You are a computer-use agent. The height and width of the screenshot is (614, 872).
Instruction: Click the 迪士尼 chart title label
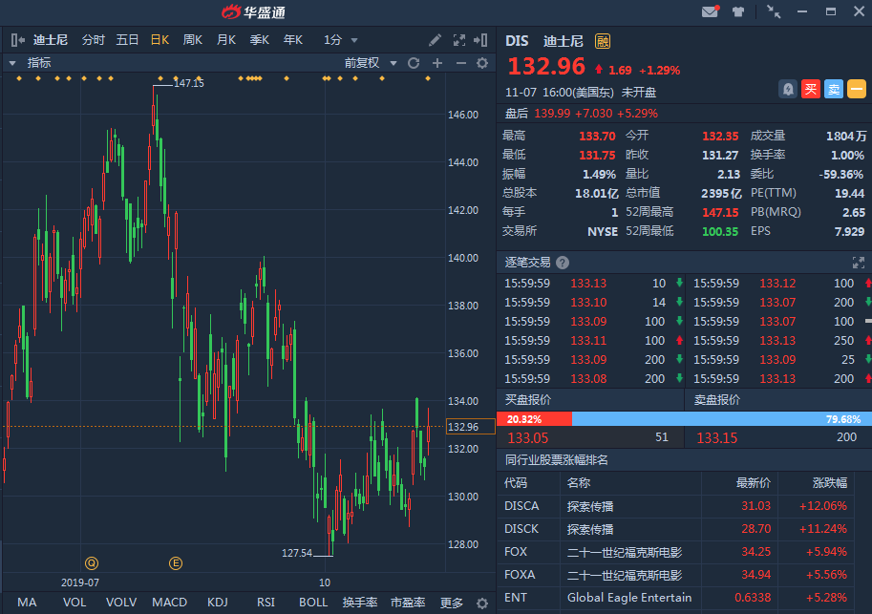(x=50, y=40)
